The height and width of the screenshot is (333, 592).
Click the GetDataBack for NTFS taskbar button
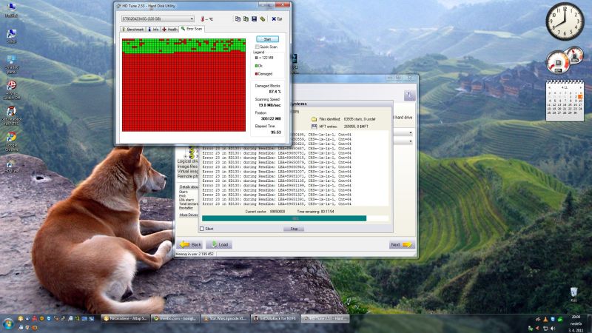[277, 317]
